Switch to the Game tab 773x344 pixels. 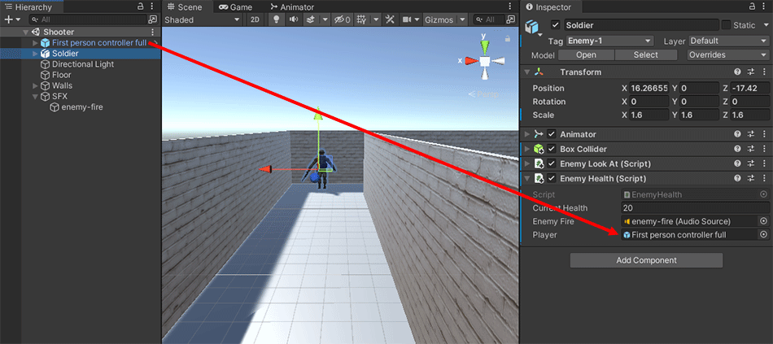pyautogui.click(x=236, y=7)
